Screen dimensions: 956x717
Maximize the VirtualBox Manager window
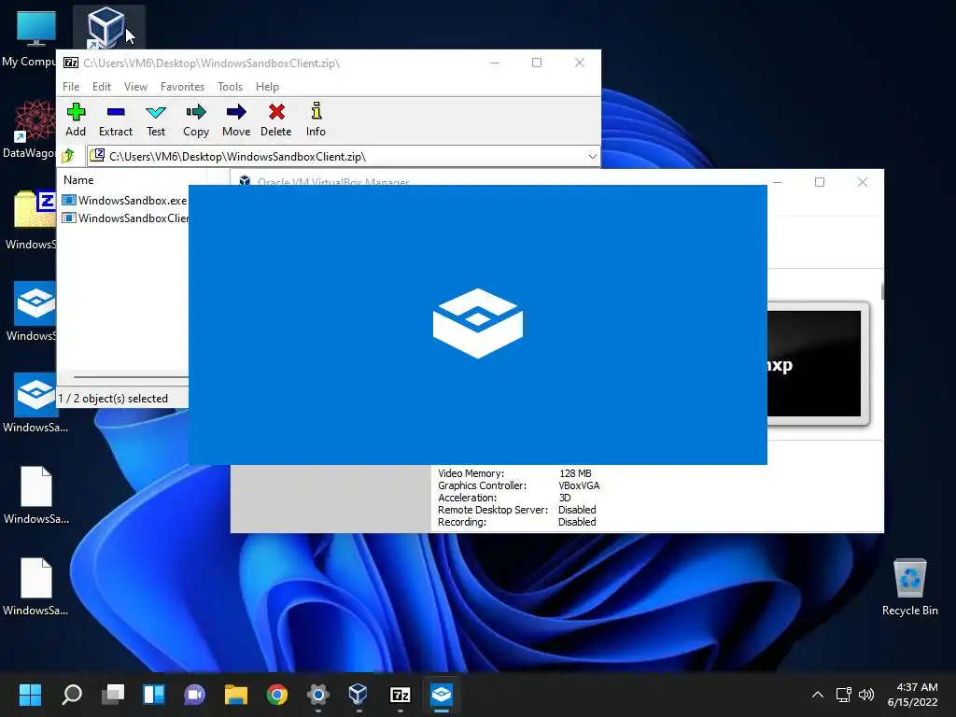820,182
